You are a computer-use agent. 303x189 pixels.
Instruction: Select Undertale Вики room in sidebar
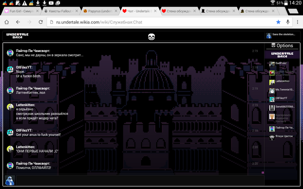coord(282,55)
